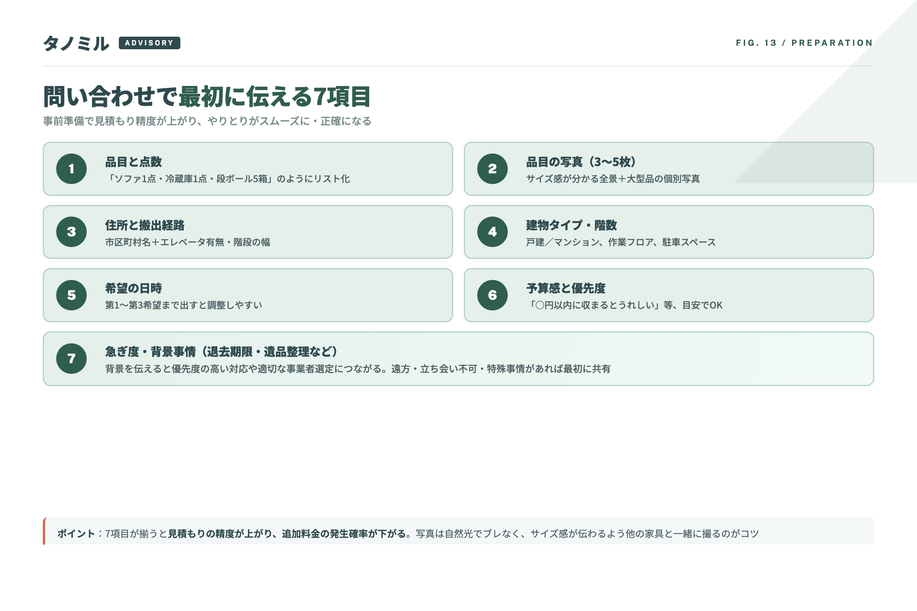Screen dimensions: 917x611
Task: Select the 希望の日時 card heading
Action: click(133, 288)
